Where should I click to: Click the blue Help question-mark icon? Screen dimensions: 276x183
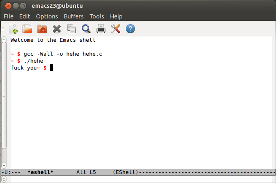point(130,29)
